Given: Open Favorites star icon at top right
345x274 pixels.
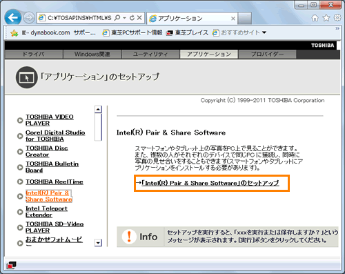Looking at the screenshot, I should click(326, 18).
